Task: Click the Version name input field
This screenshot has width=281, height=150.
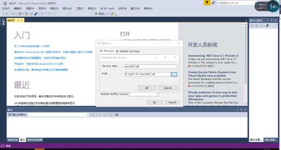Action: click(x=151, y=67)
